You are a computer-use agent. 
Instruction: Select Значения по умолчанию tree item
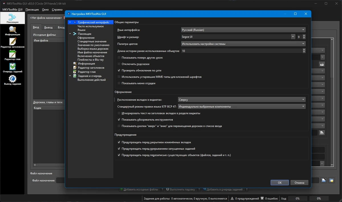point(93,45)
